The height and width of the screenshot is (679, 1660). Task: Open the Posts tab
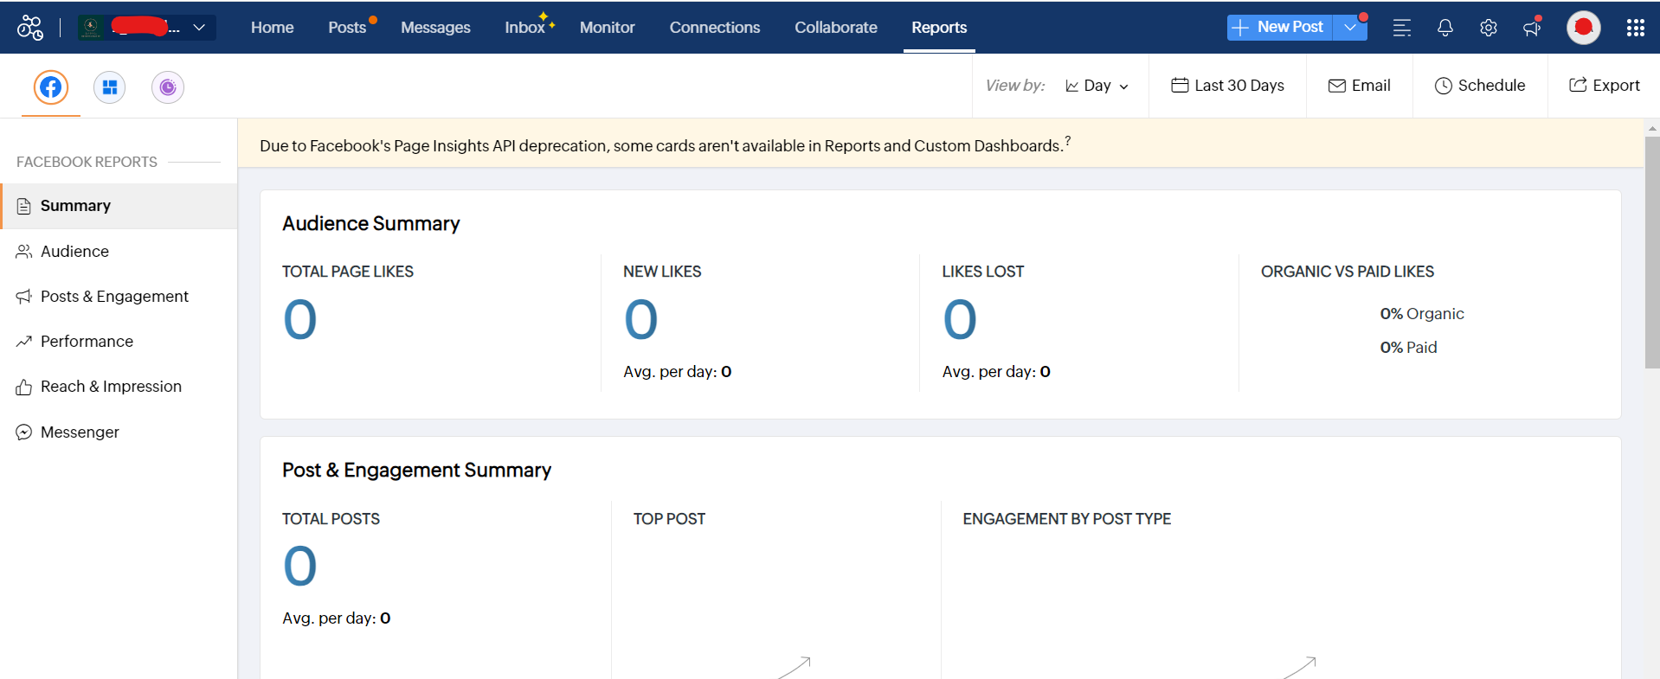[x=347, y=28]
